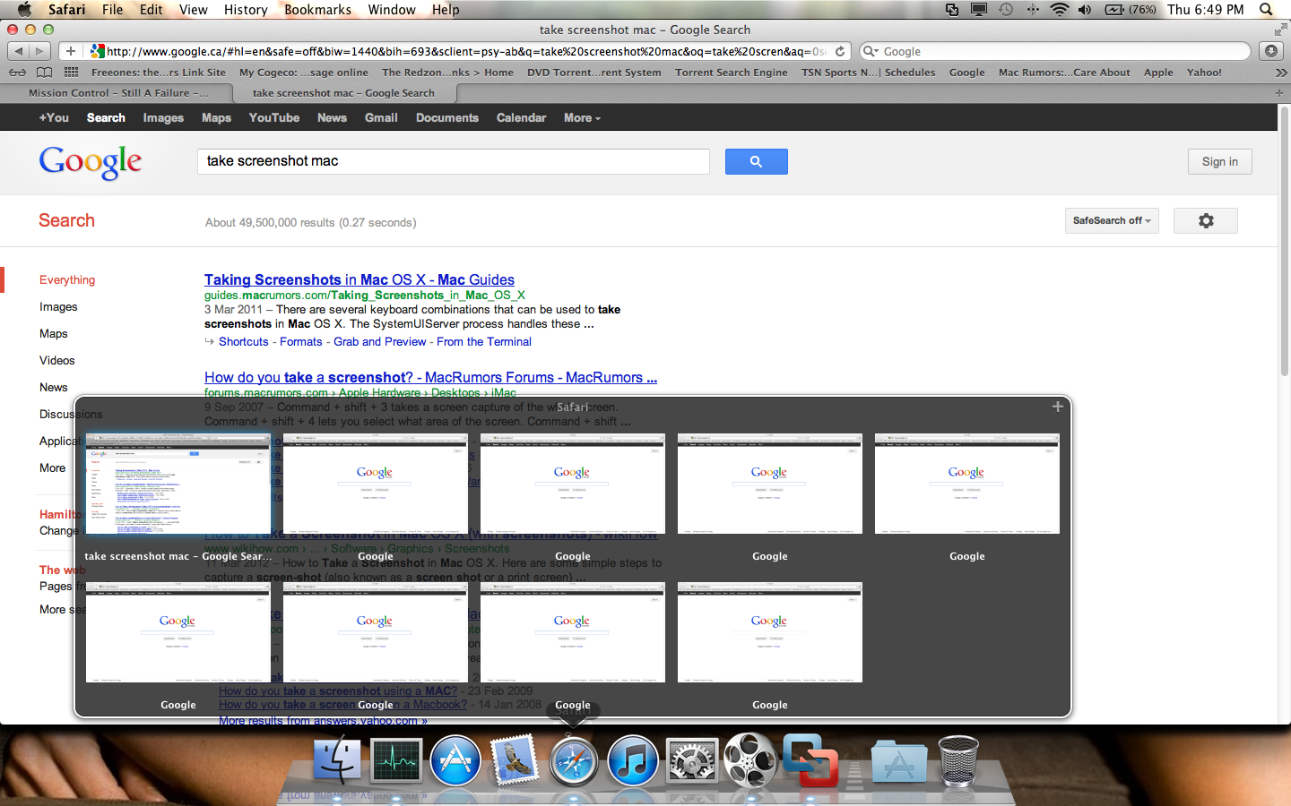Show hidden bookmarks with double chevron
Viewport: 1291px width, 806px height.
click(x=1280, y=73)
